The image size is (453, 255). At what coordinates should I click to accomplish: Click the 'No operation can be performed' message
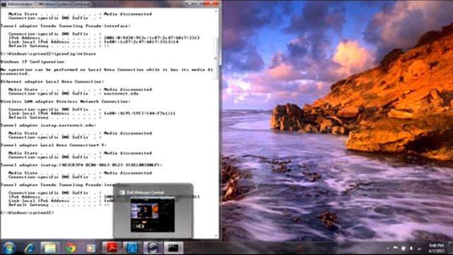107,72
